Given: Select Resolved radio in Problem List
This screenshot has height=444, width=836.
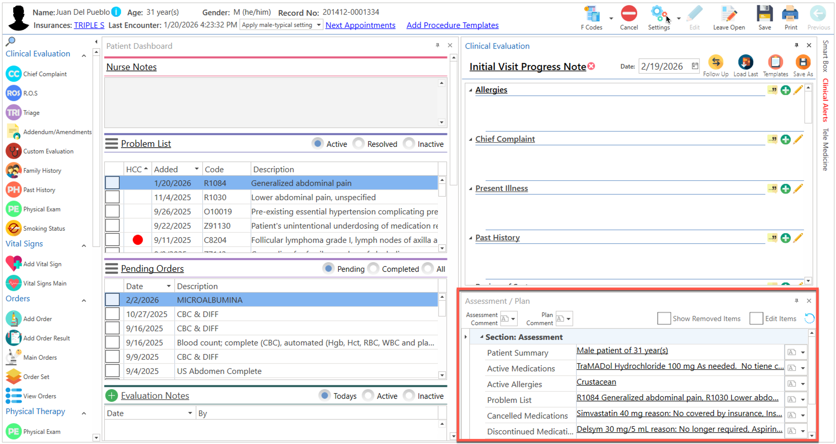Looking at the screenshot, I should click(358, 144).
